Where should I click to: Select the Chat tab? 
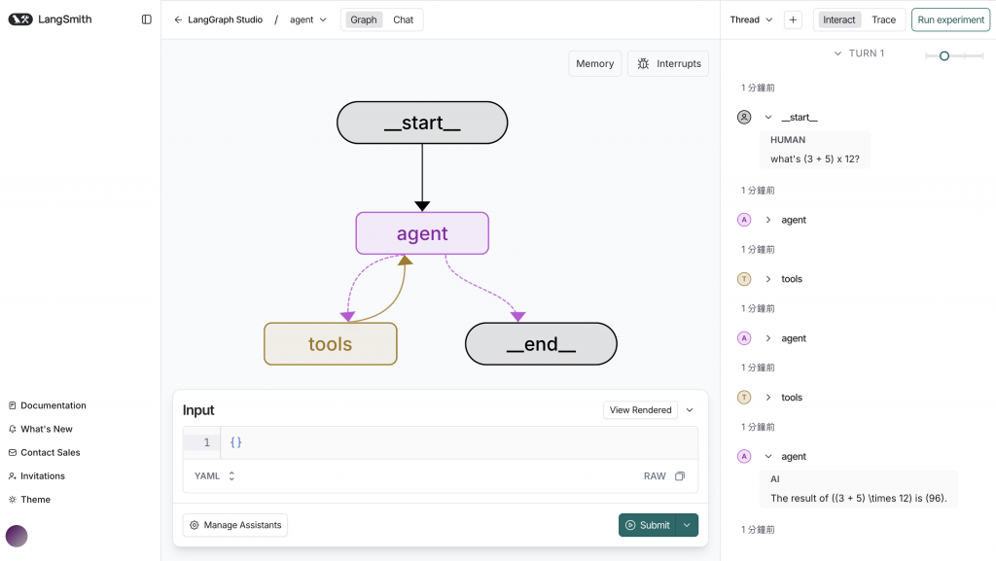click(403, 19)
